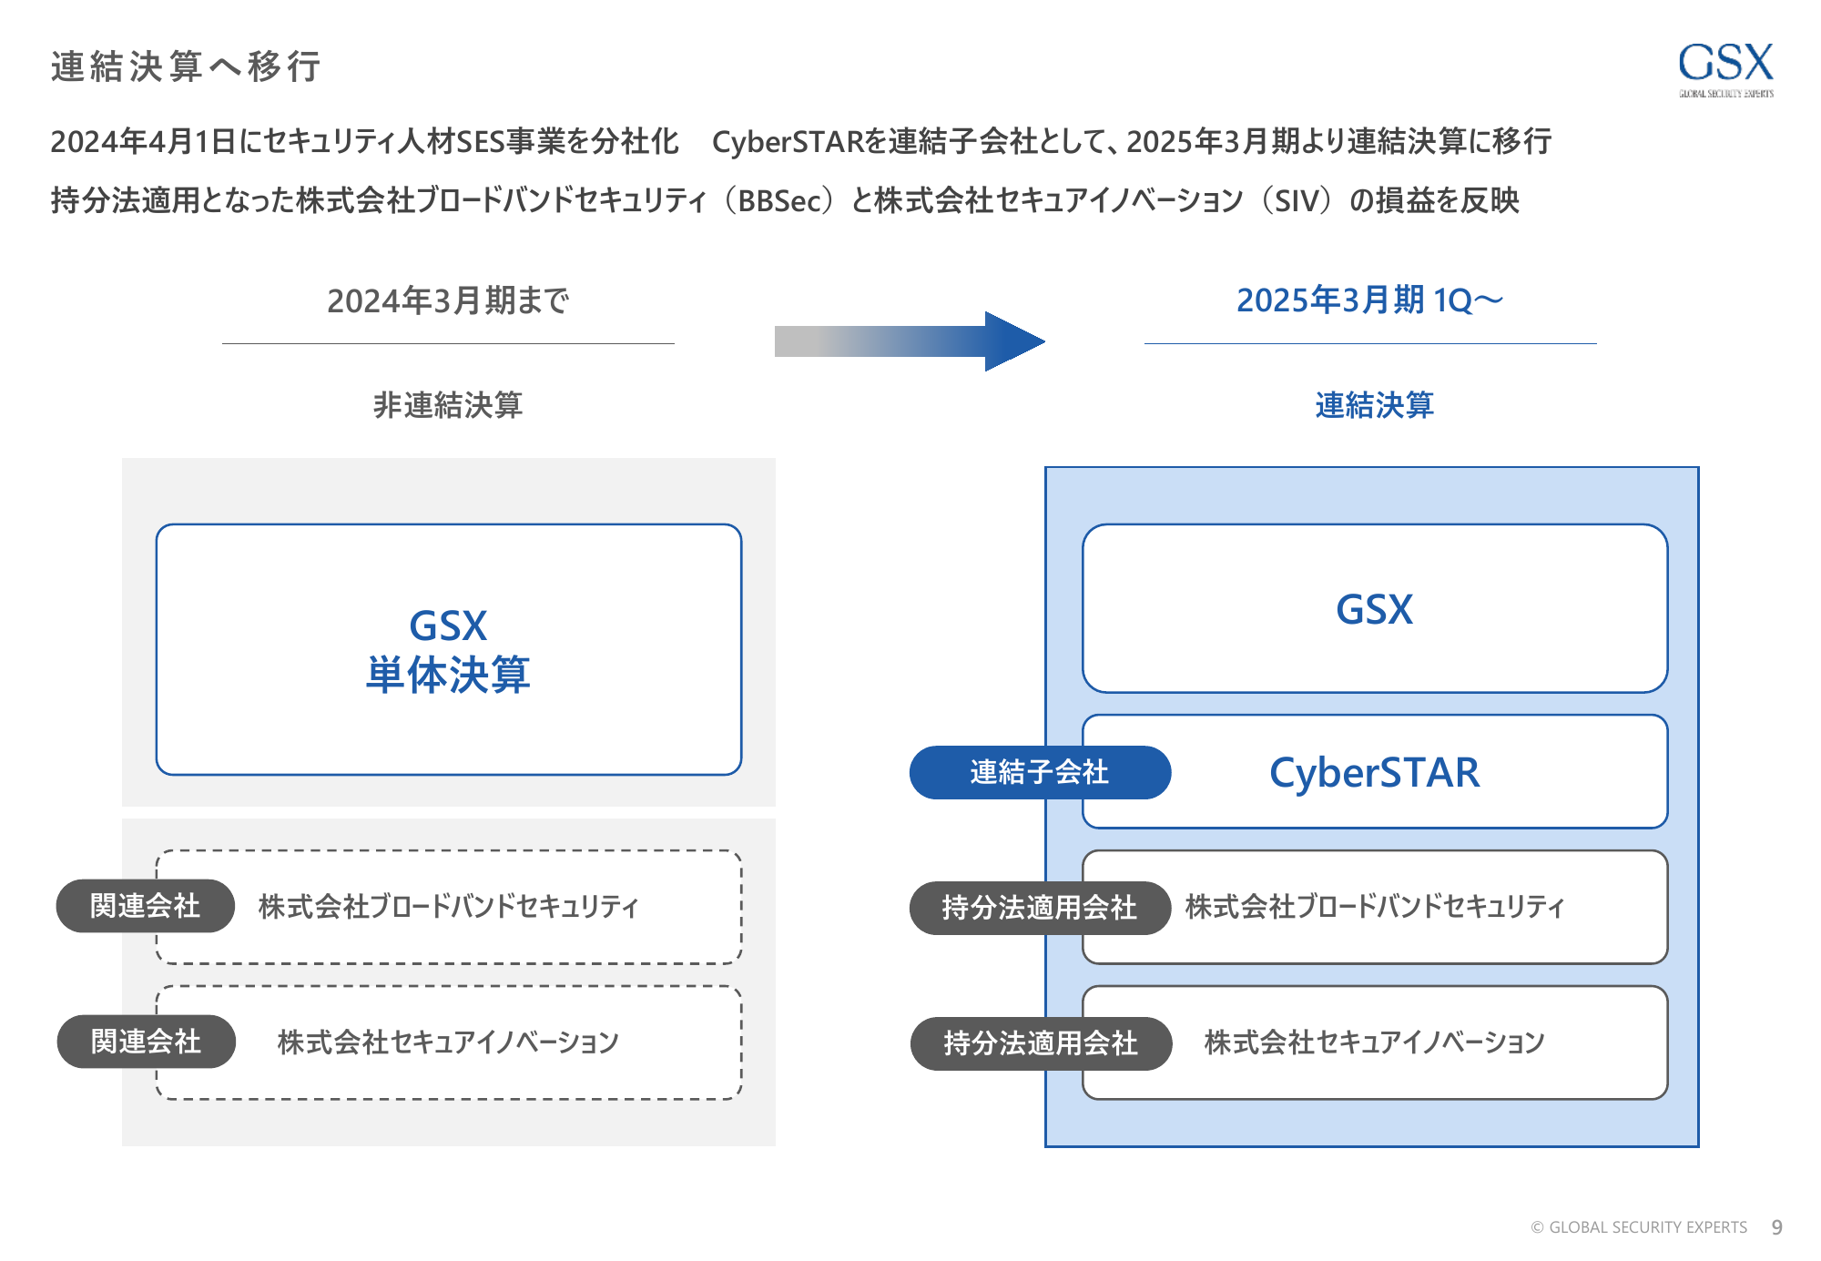The image size is (1821, 1261).
Task: Click the blue 連結決算 label
Action: 1374,405
